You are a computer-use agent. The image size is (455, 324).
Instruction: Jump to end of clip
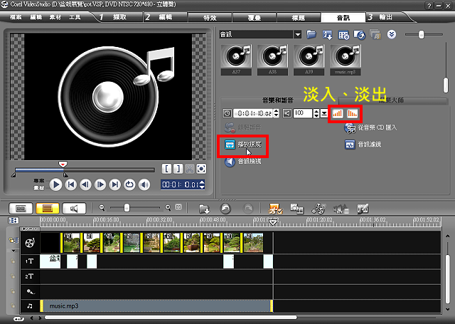click(x=115, y=184)
